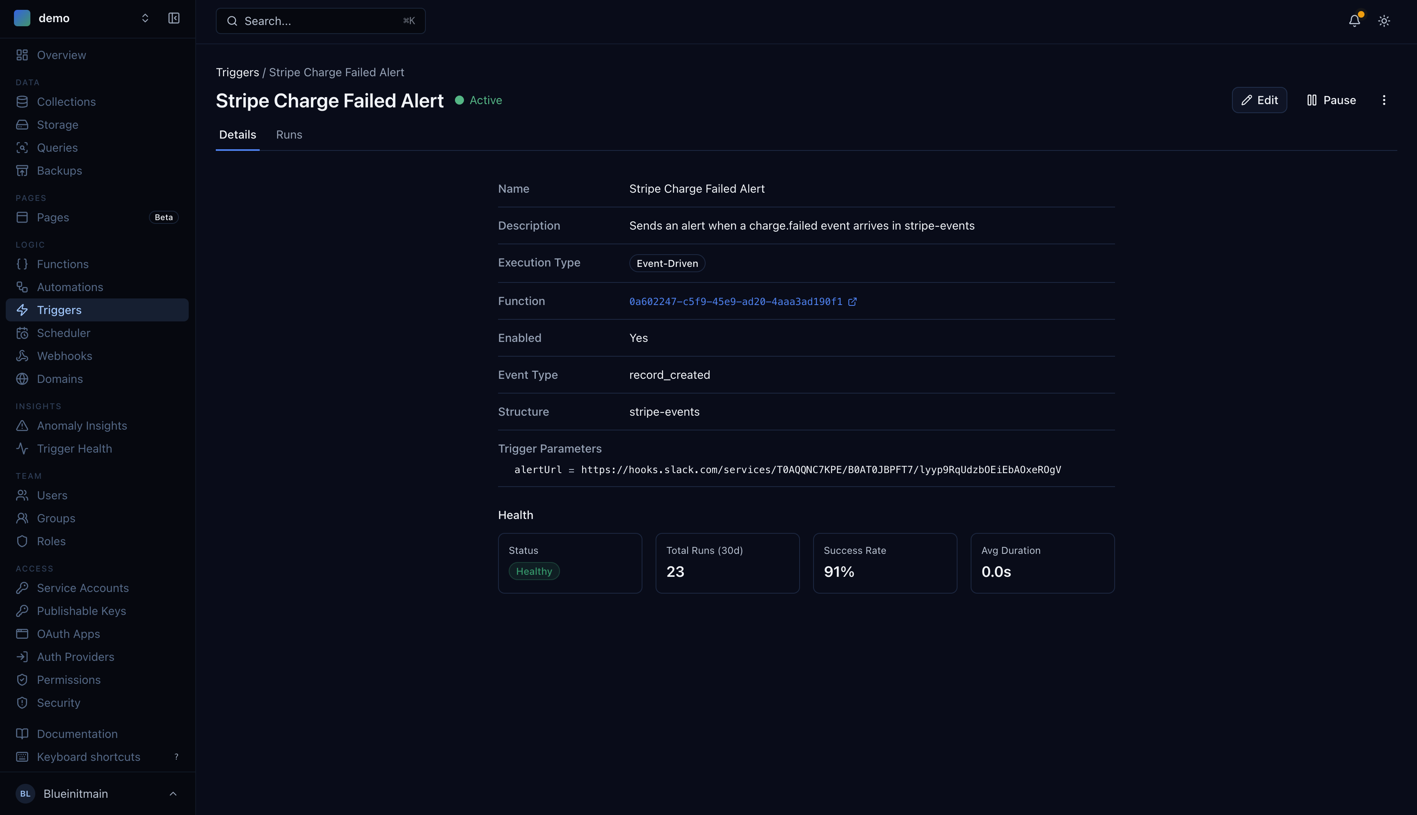This screenshot has width=1417, height=815.
Task: Click the Edit button
Action: [1259, 100]
